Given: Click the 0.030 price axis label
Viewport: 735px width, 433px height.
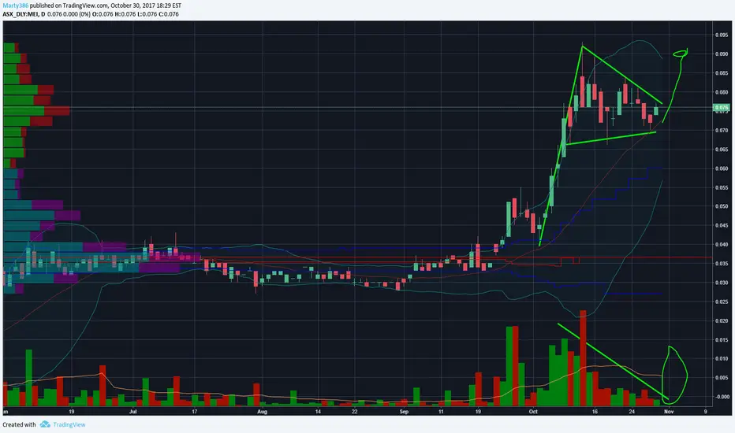Looking at the screenshot, I should [x=722, y=283].
